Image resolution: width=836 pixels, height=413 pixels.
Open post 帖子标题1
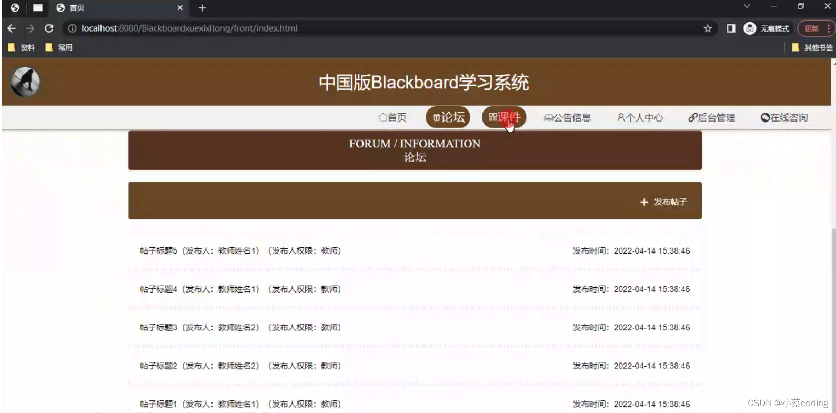click(x=240, y=404)
